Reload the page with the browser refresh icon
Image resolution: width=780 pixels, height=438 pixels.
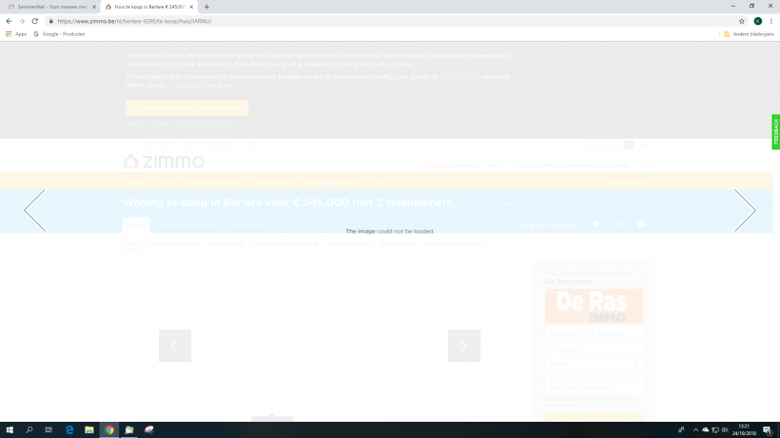[x=35, y=20]
